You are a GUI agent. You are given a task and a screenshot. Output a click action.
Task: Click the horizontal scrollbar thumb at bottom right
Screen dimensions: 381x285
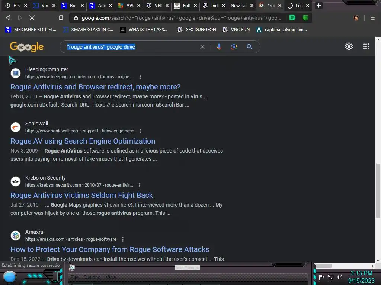(x=323, y=266)
